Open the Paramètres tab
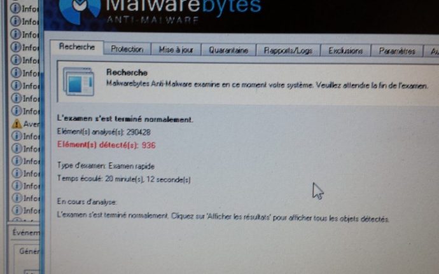Image resolution: width=439 pixels, height=274 pixels. (x=397, y=51)
